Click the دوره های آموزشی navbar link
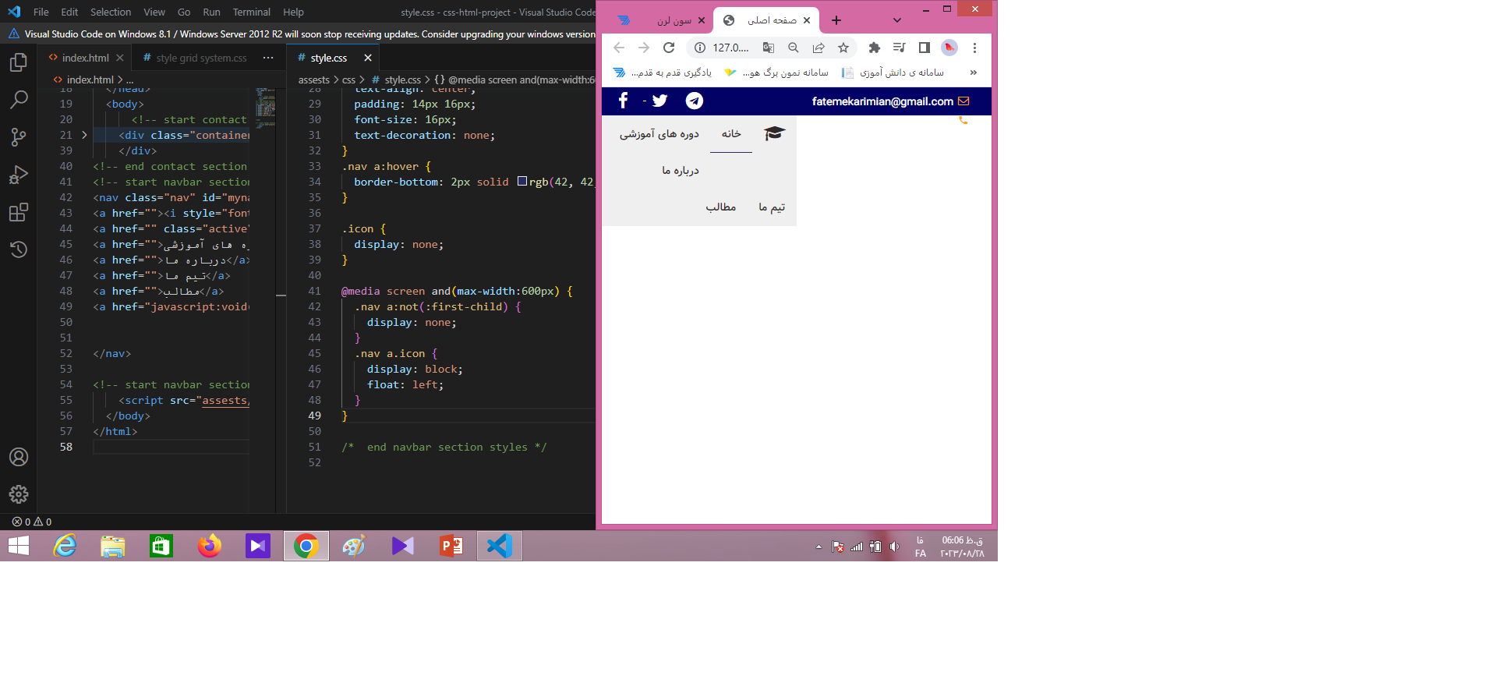1492x697 pixels. click(x=659, y=133)
